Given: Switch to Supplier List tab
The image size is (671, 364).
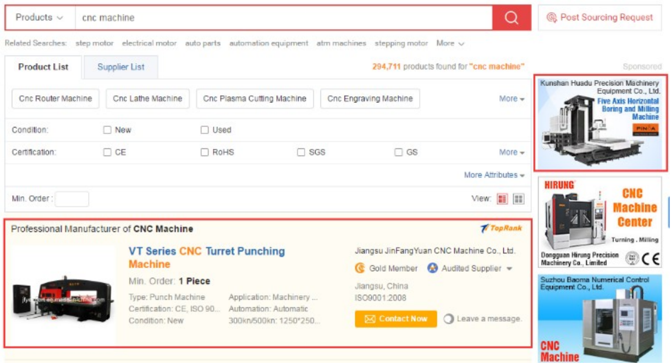Looking at the screenshot, I should (x=121, y=67).
